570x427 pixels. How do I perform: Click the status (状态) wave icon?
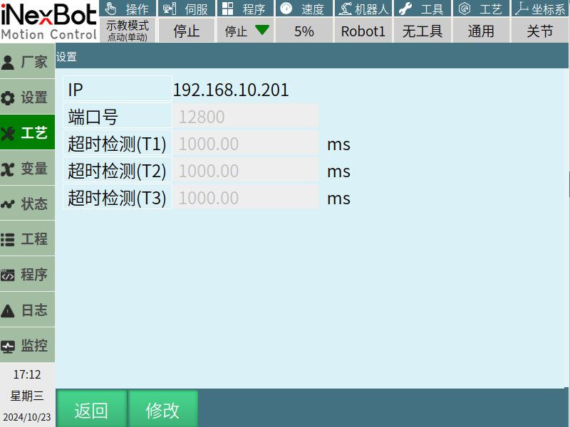pyautogui.click(x=9, y=204)
